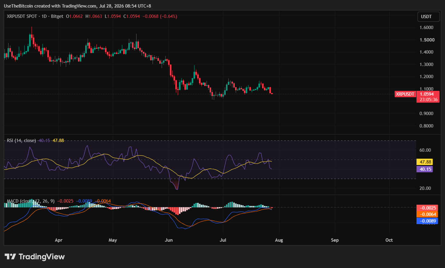
Task: Open the USDT currency selector
Action: (428, 17)
